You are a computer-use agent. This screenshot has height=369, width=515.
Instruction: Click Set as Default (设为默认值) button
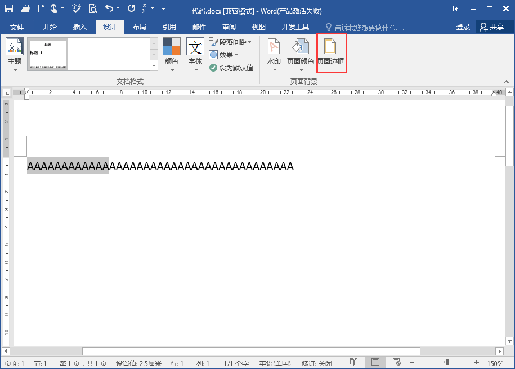(231, 68)
